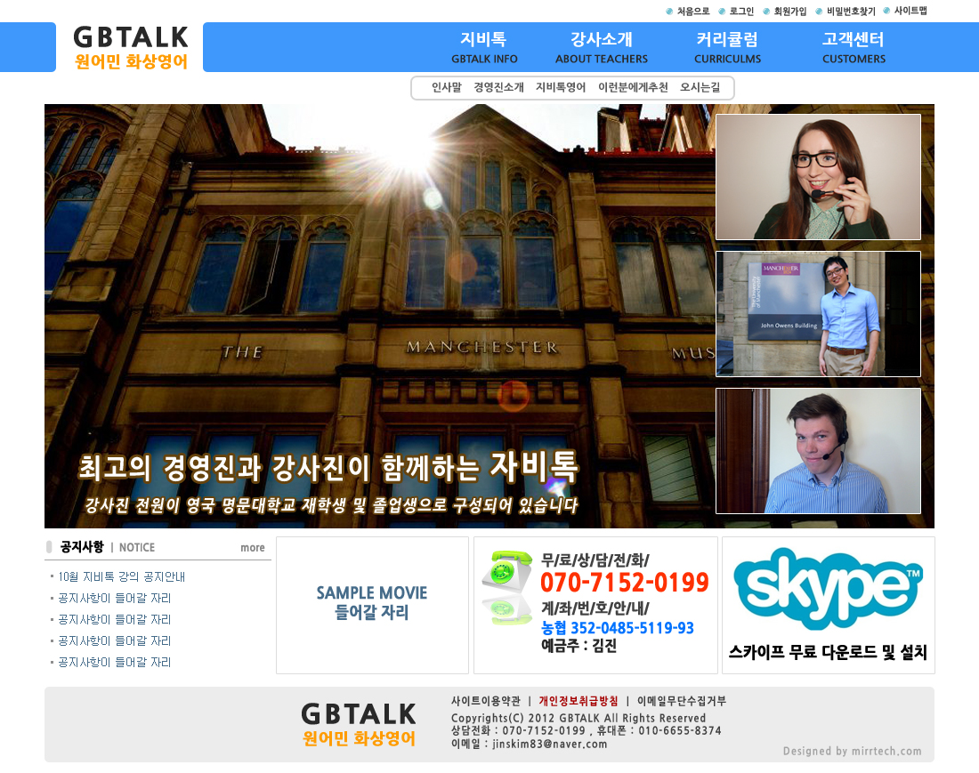Open the 강사소개 ABOUT TEACHERS menu
This screenshot has width=979, height=773.
tap(602, 48)
